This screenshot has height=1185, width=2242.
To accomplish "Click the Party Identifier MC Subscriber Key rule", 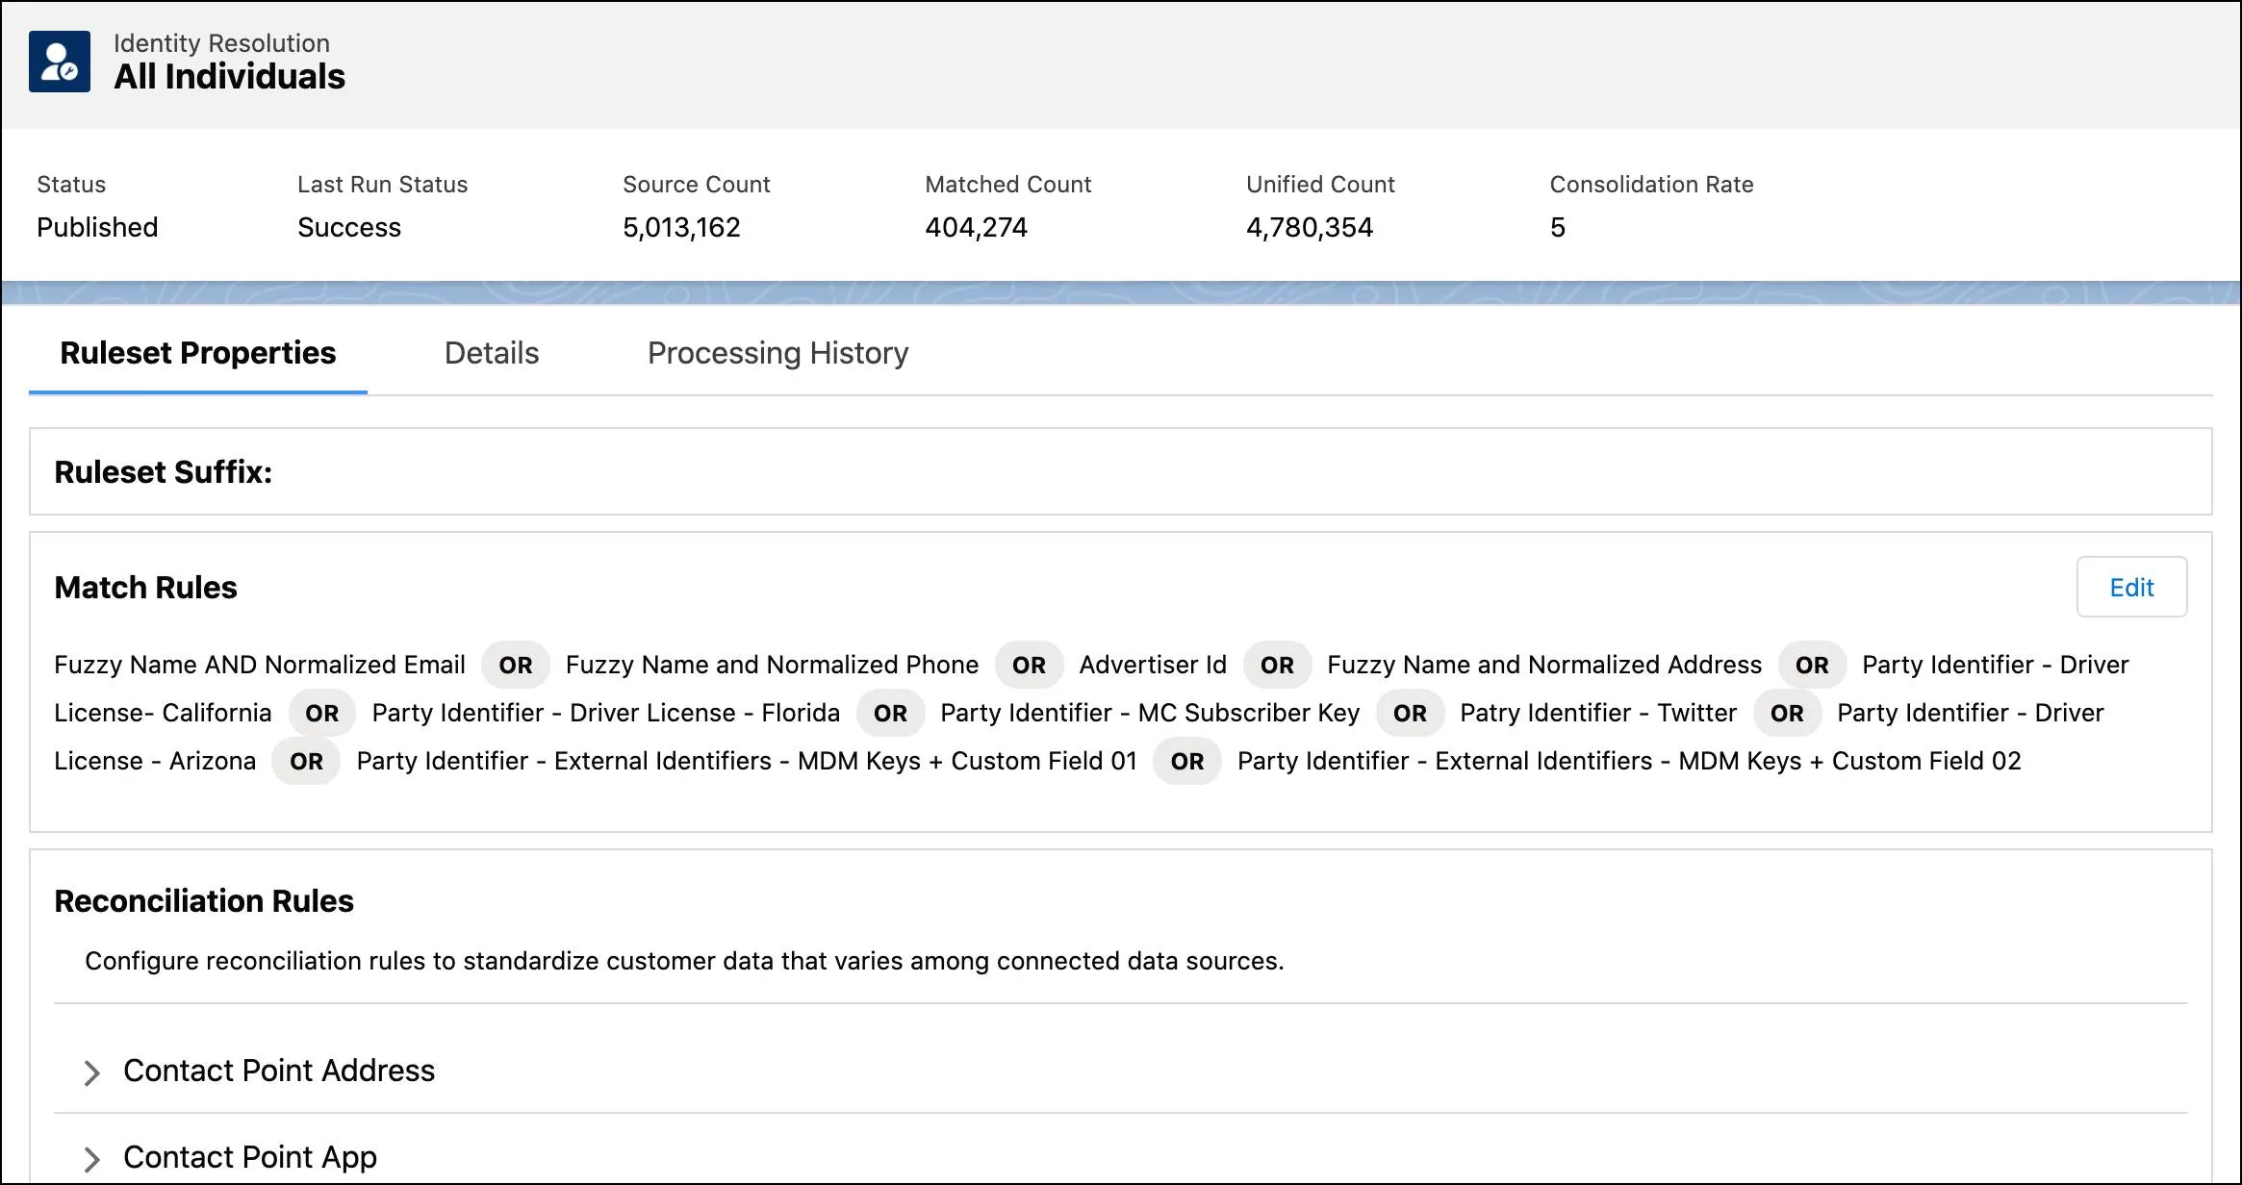I will click(1150, 713).
